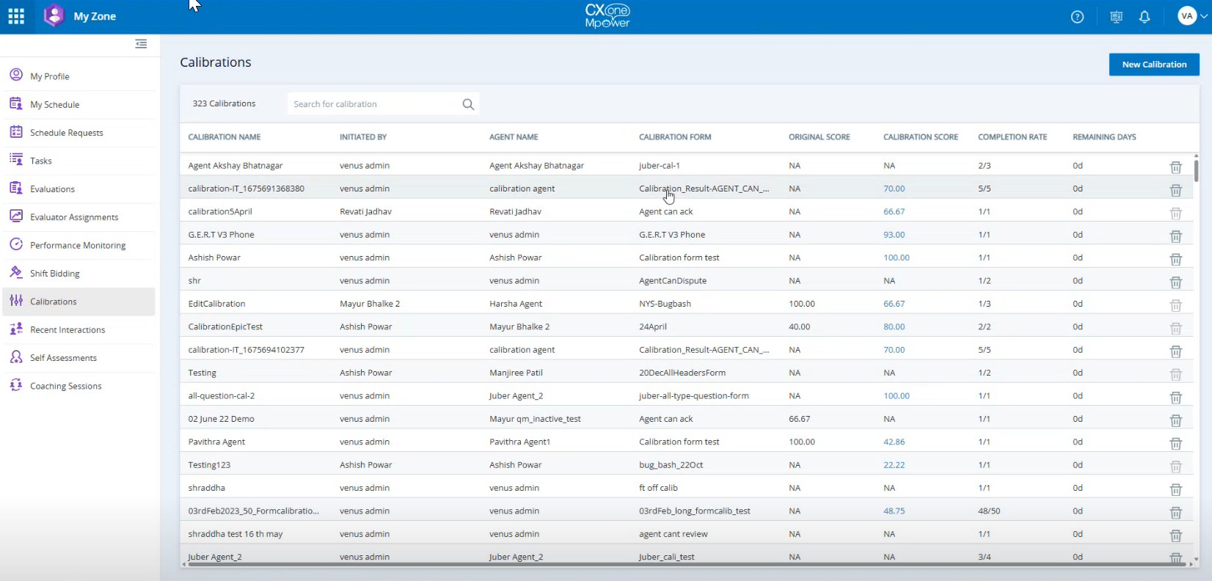
Task: Sort by Completion Rate column header
Action: [1012, 137]
